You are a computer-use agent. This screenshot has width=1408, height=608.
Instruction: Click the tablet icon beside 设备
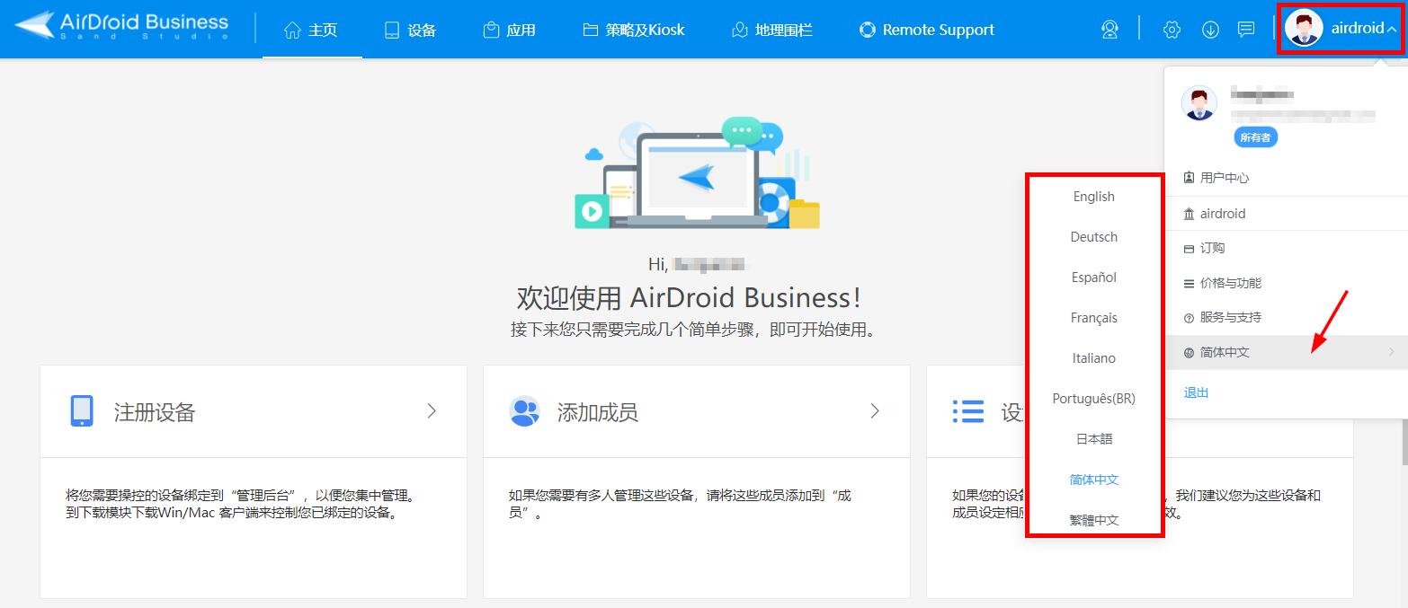(392, 30)
